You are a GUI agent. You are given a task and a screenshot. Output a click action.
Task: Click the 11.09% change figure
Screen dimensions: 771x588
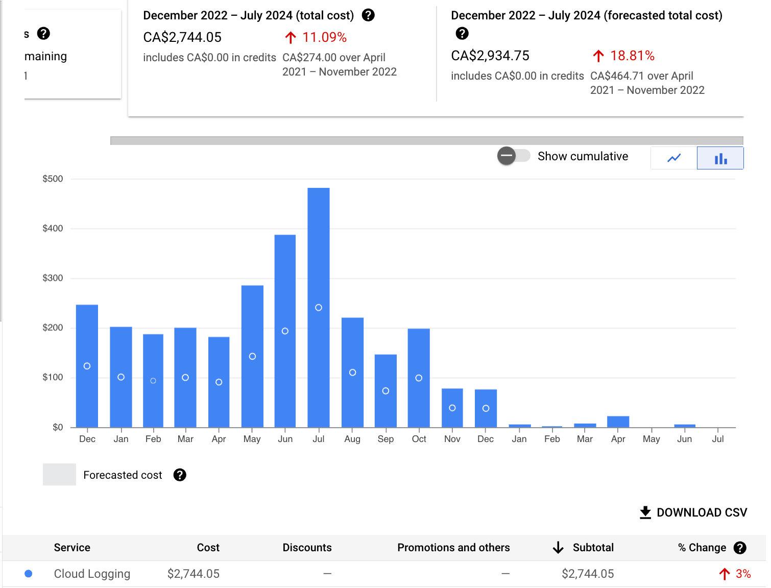point(325,37)
